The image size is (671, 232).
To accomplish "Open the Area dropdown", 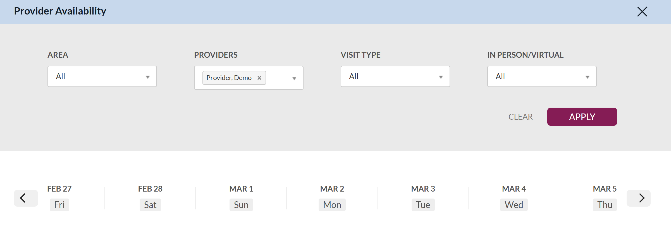I will coord(102,76).
